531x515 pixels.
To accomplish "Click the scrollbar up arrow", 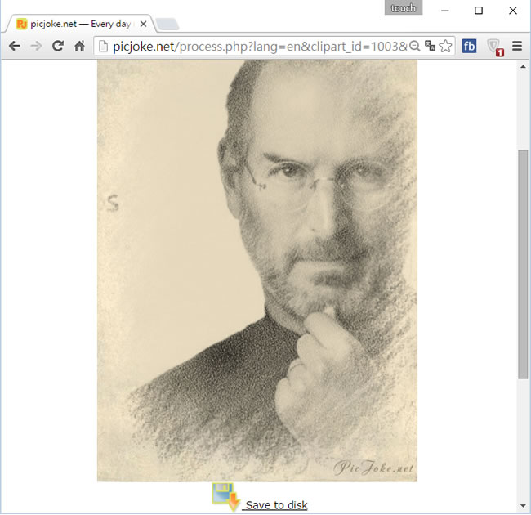I will pos(524,67).
